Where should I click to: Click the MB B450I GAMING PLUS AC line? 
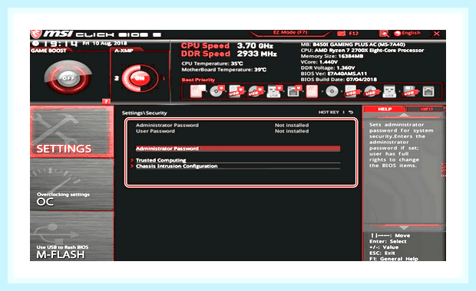(352, 44)
